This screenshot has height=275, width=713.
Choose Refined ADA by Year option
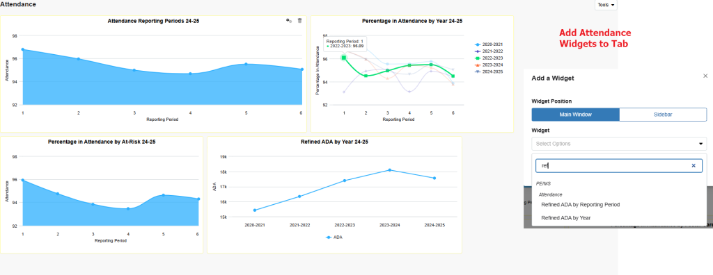565,218
